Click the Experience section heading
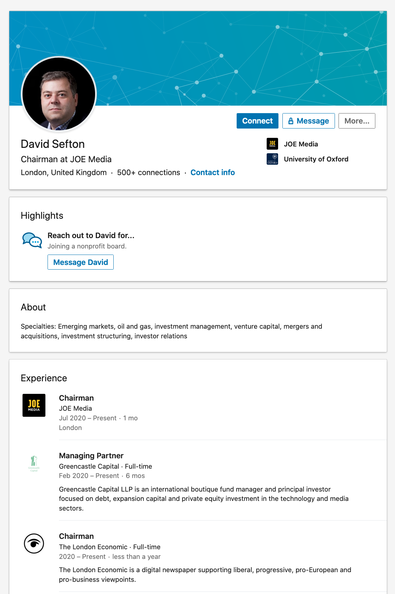 [x=44, y=378]
